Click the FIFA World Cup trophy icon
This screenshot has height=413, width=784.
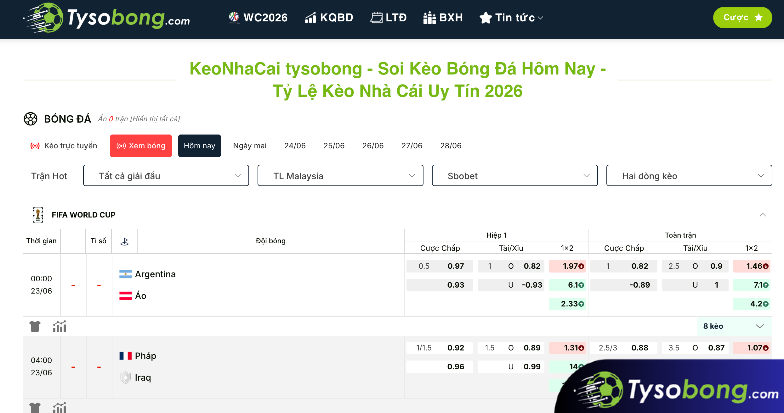(x=38, y=215)
